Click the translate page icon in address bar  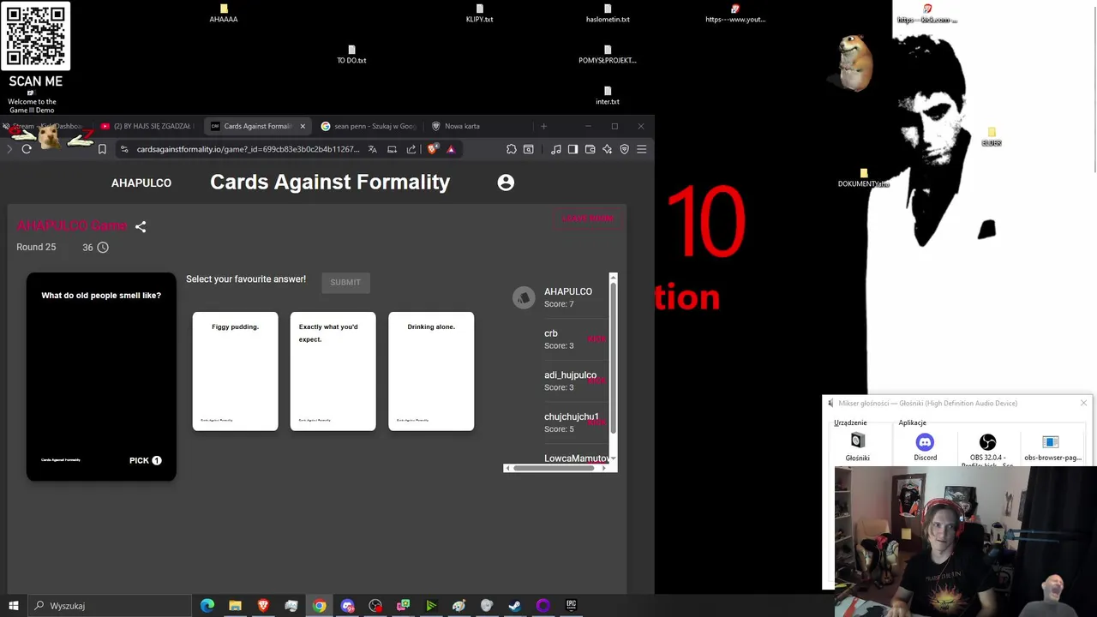point(372,149)
